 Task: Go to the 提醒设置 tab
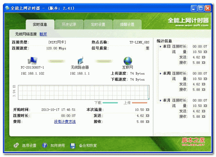pos(127,24)
